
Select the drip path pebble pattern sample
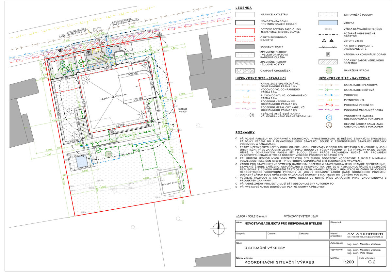coord(245,71)
